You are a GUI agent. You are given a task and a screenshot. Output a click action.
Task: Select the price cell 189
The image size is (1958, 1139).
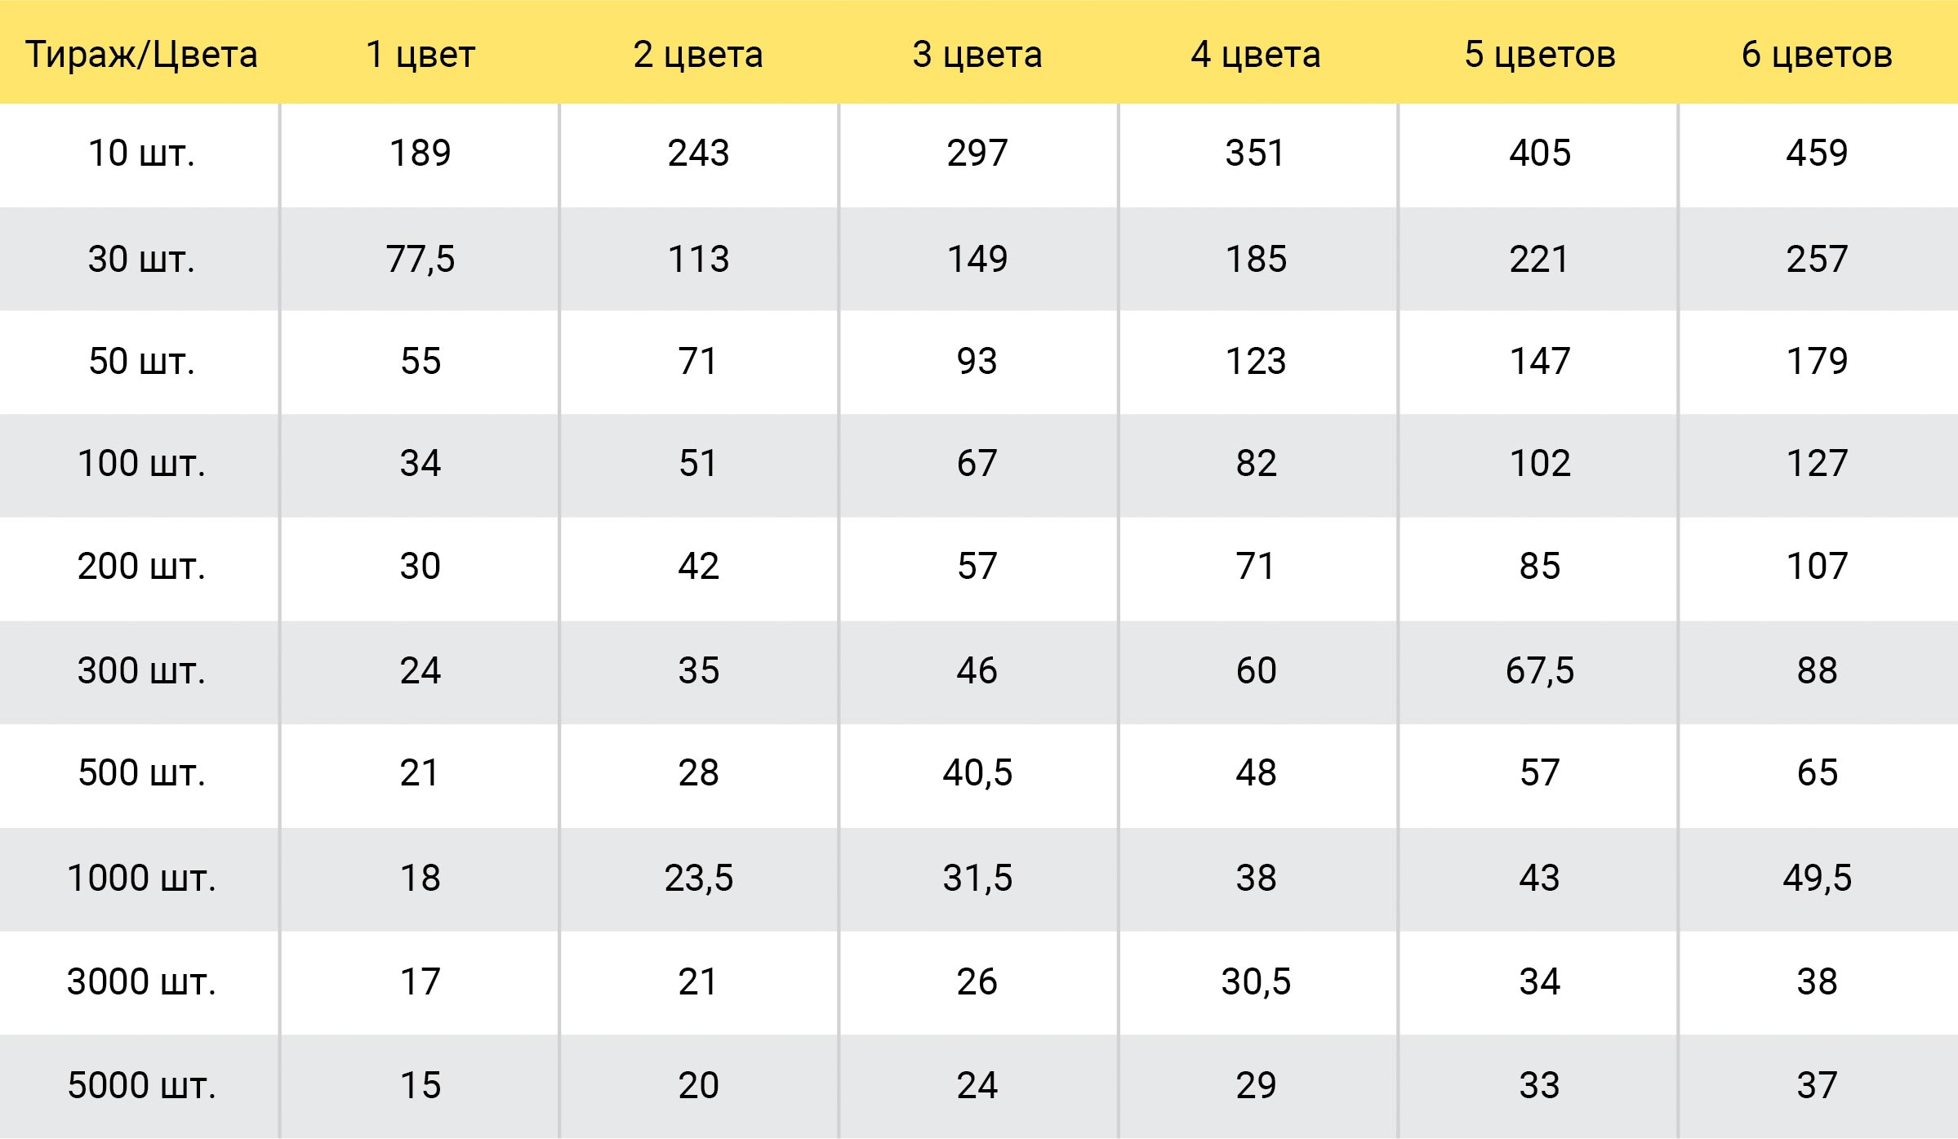[x=421, y=153]
